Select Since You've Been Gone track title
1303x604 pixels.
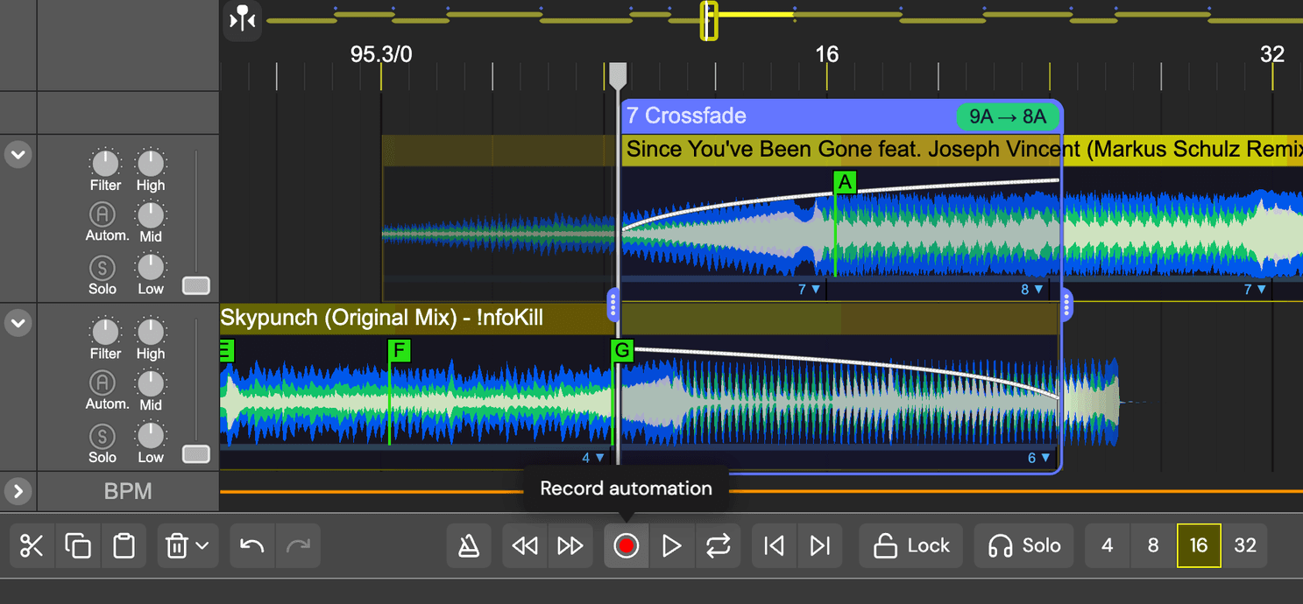(x=964, y=150)
